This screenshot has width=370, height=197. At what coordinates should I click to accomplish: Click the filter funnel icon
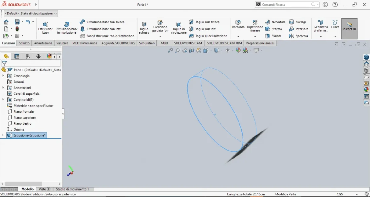[x=4, y=63]
